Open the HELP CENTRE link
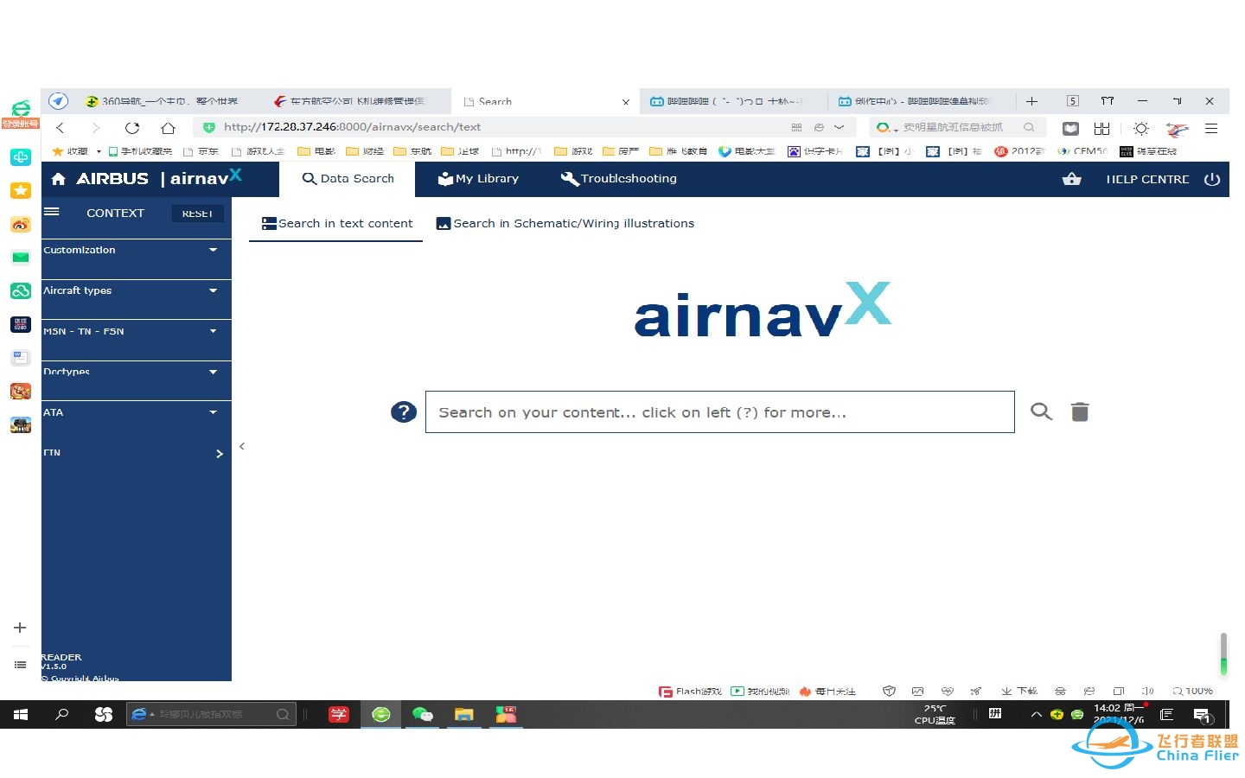This screenshot has height=778, width=1245. point(1147,180)
